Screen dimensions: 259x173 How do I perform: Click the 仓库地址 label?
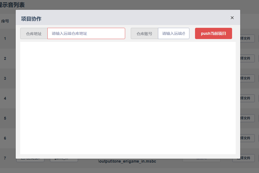pos(34,34)
